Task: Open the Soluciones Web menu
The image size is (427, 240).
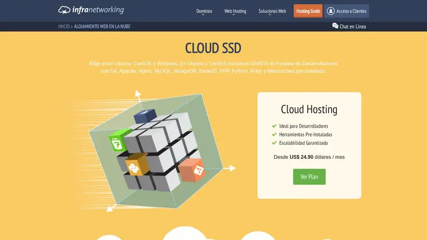Action: pos(272,11)
